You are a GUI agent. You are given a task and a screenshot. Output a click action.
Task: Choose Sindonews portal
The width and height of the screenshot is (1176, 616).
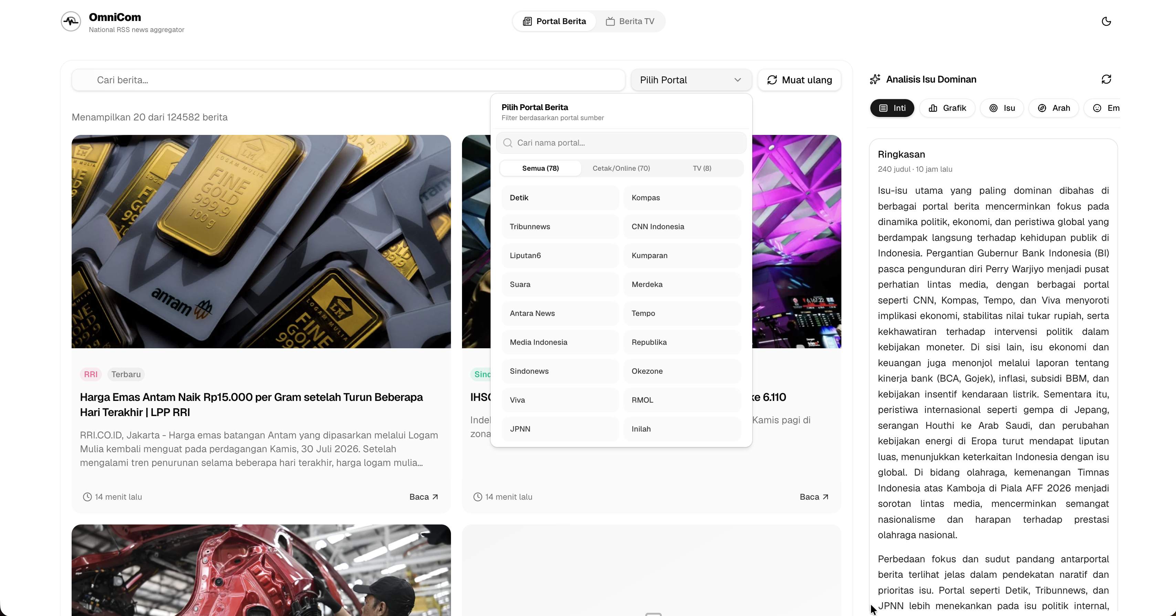(560, 371)
